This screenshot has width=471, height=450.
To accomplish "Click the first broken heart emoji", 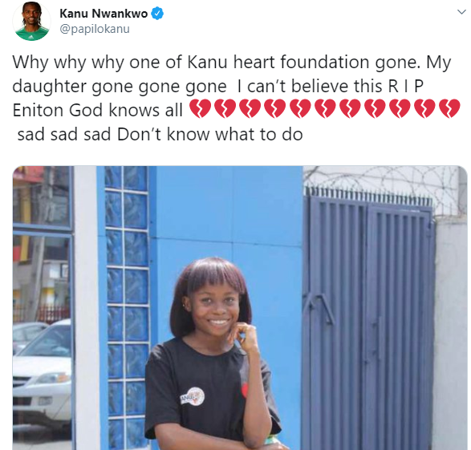I will (201, 108).
